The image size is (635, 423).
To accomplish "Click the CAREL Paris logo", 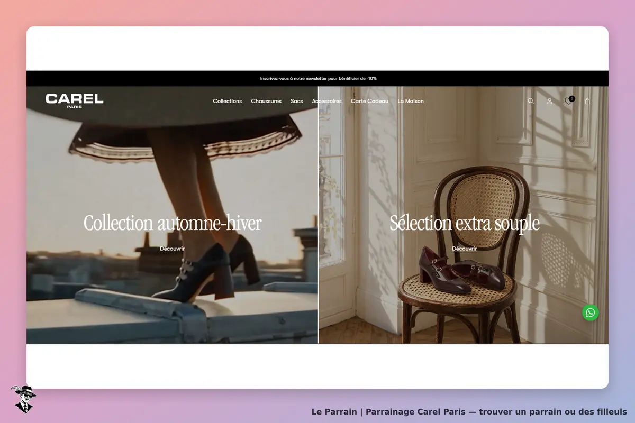I will tap(75, 100).
